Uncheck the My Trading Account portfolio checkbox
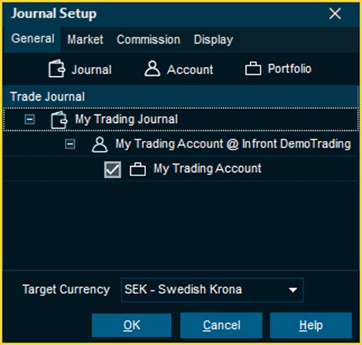 tap(112, 170)
